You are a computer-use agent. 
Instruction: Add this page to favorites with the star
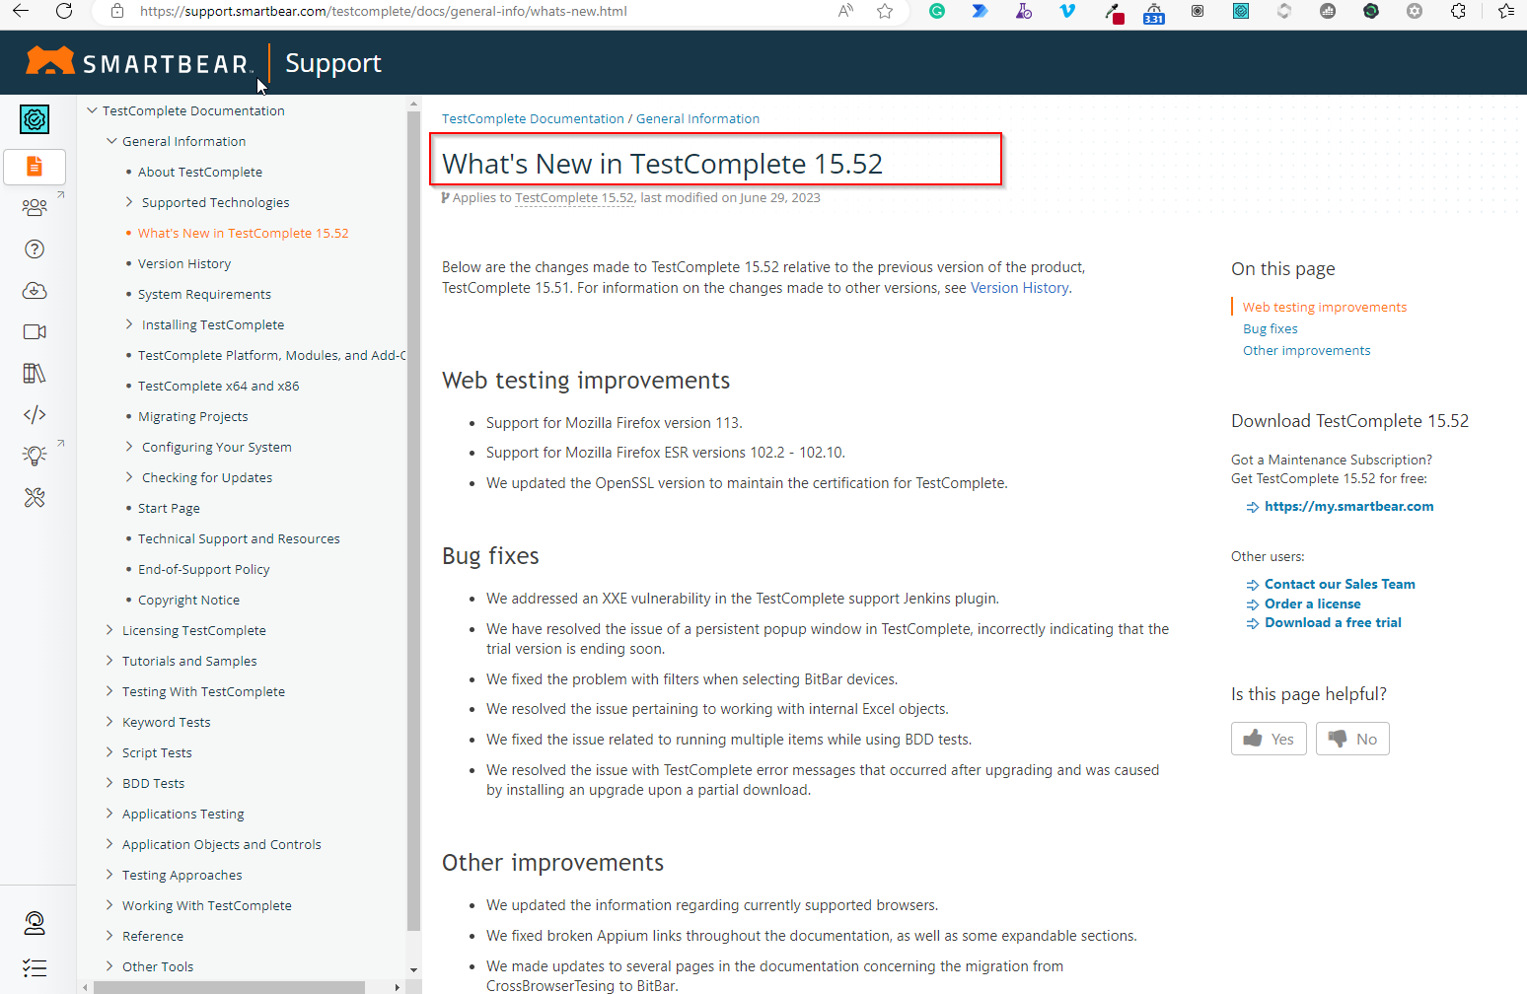[885, 11]
